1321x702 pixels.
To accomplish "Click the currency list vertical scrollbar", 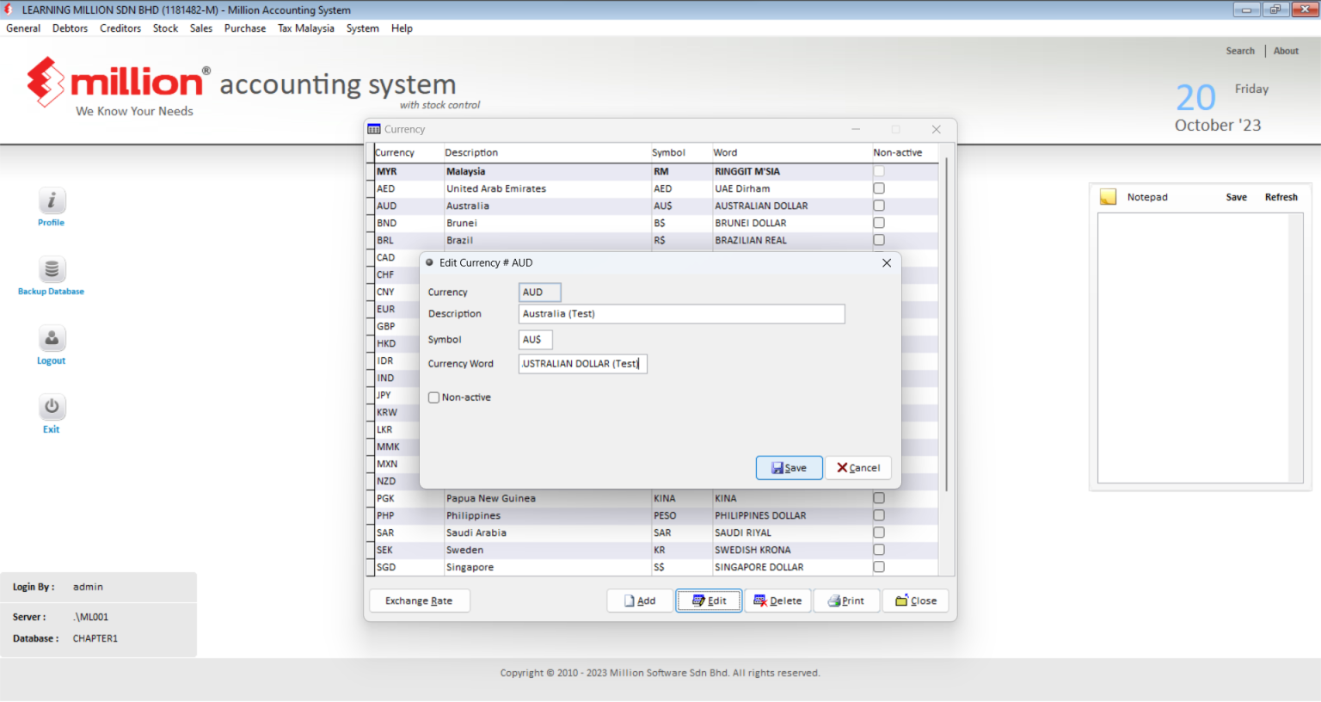I will 947,323.
